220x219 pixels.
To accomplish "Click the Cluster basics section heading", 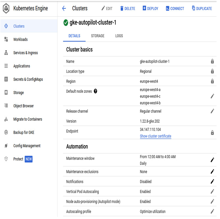I will (x=79, y=49).
